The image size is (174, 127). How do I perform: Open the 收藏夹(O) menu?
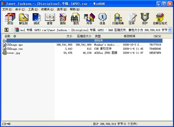pyautogui.click(x=47, y=9)
